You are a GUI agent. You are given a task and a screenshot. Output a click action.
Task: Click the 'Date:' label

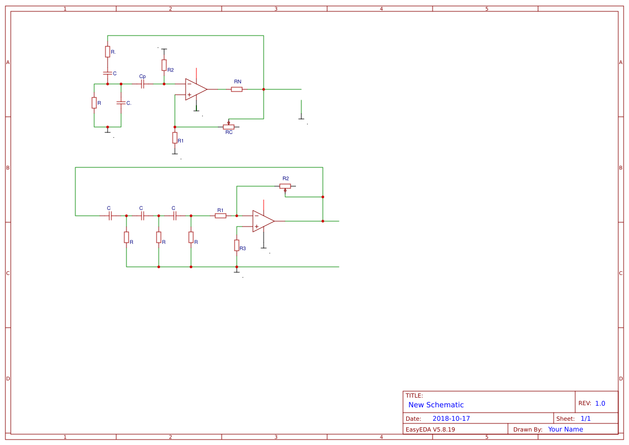click(413, 419)
